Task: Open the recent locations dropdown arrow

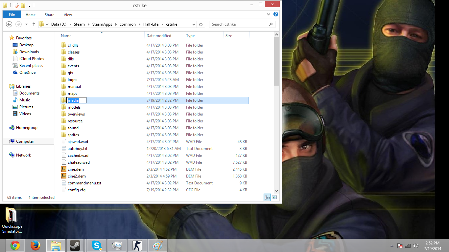Action: [x=26, y=25]
